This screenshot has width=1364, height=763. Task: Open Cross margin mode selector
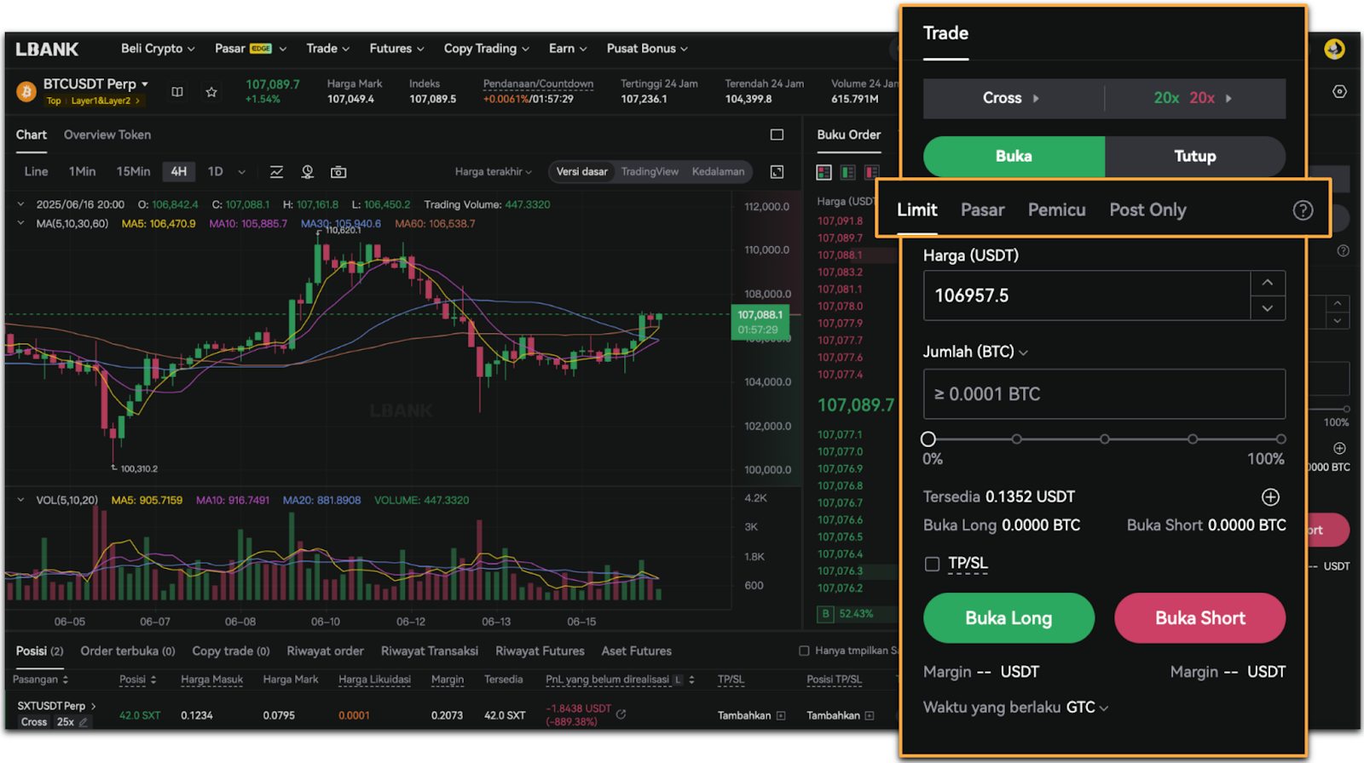pyautogui.click(x=1011, y=99)
